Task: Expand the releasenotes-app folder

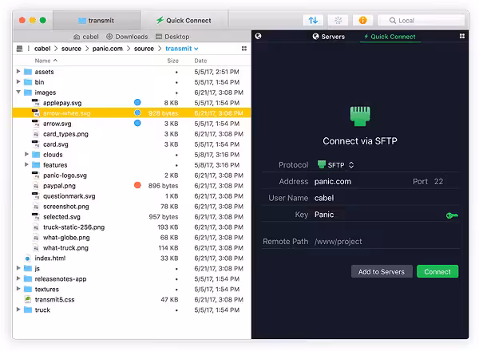Action: [18, 278]
